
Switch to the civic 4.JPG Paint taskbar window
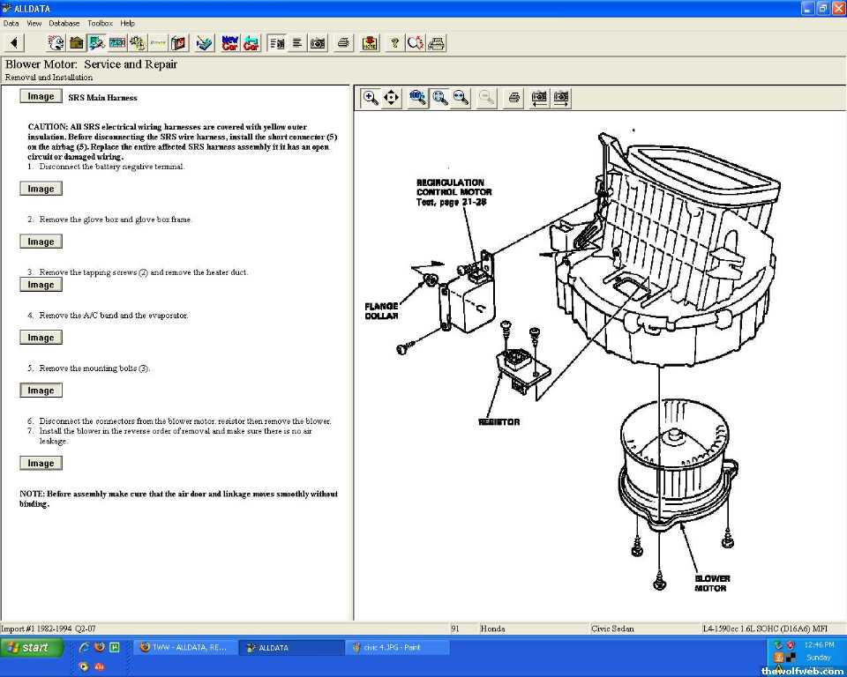(x=396, y=648)
